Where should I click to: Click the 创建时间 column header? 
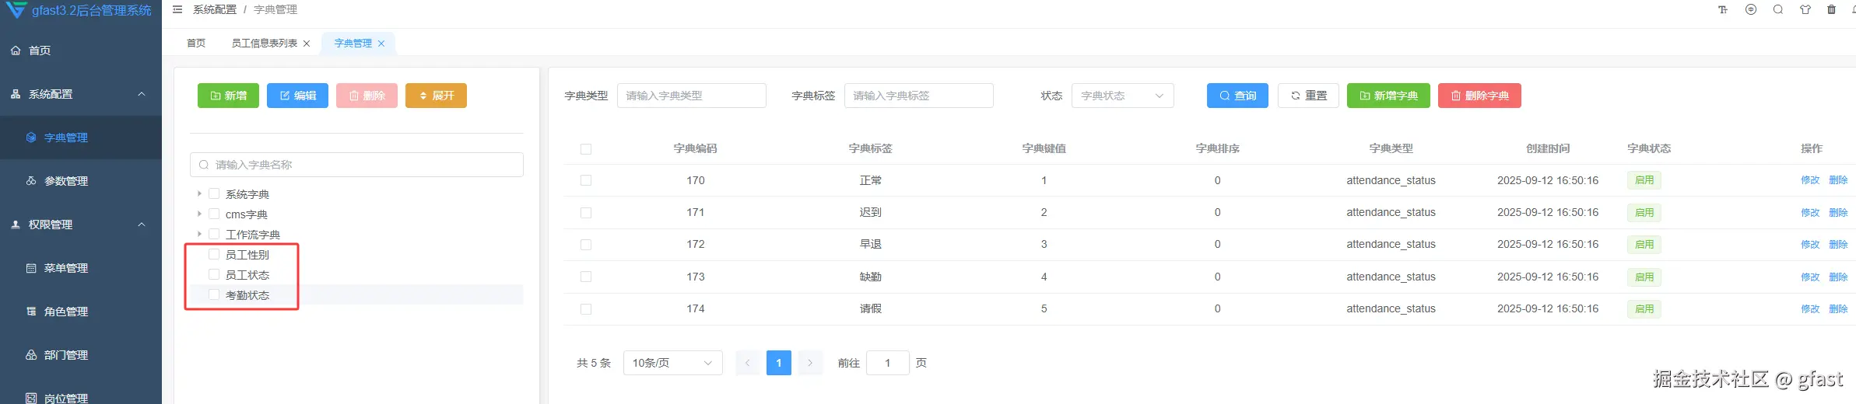(x=1548, y=148)
